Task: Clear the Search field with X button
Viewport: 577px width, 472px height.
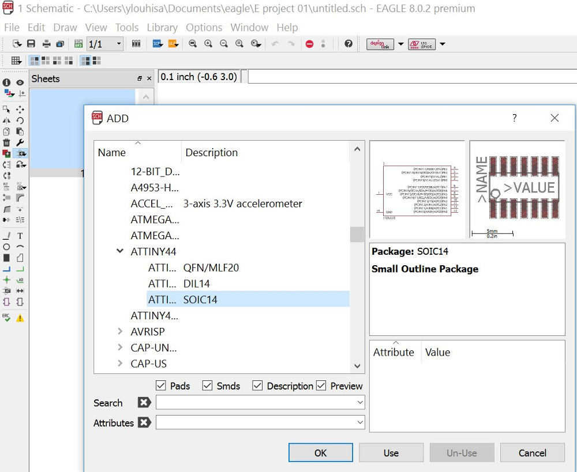Action: coord(144,402)
